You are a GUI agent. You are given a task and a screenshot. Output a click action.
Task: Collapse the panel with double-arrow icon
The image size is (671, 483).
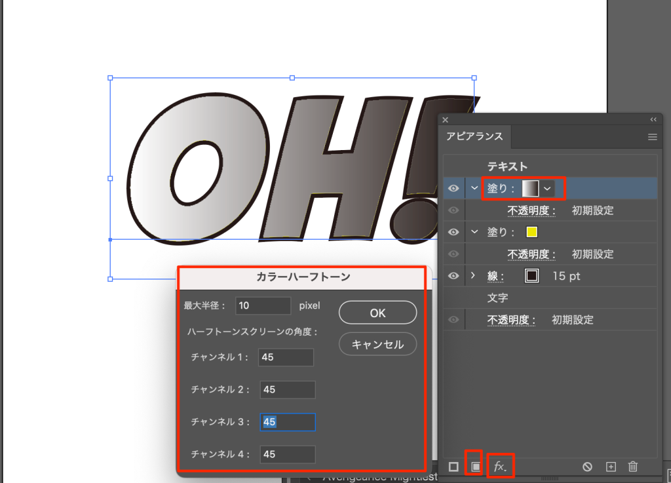pos(653,120)
